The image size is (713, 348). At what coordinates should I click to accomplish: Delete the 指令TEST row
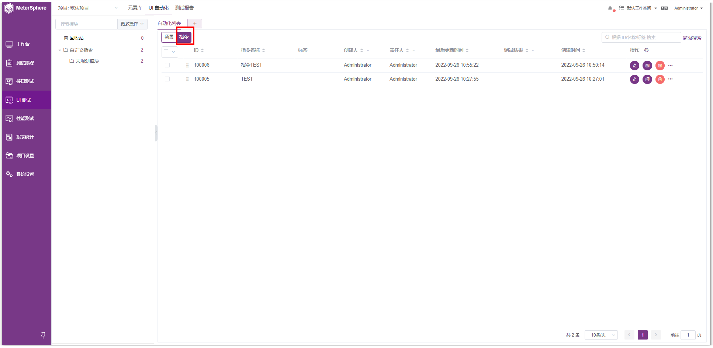click(x=660, y=66)
